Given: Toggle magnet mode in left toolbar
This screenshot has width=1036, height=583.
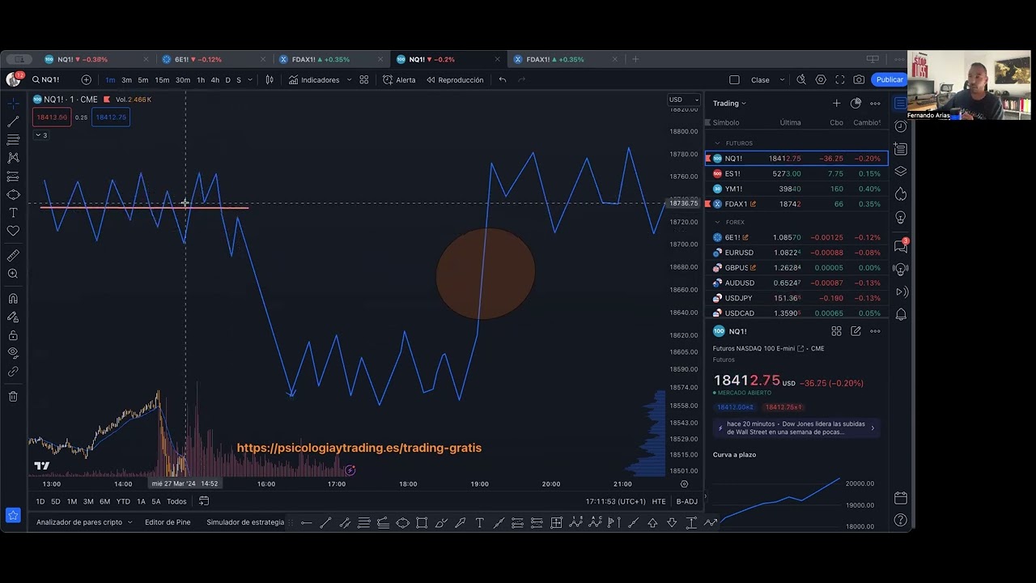Looking at the screenshot, I should pyautogui.click(x=13, y=299).
